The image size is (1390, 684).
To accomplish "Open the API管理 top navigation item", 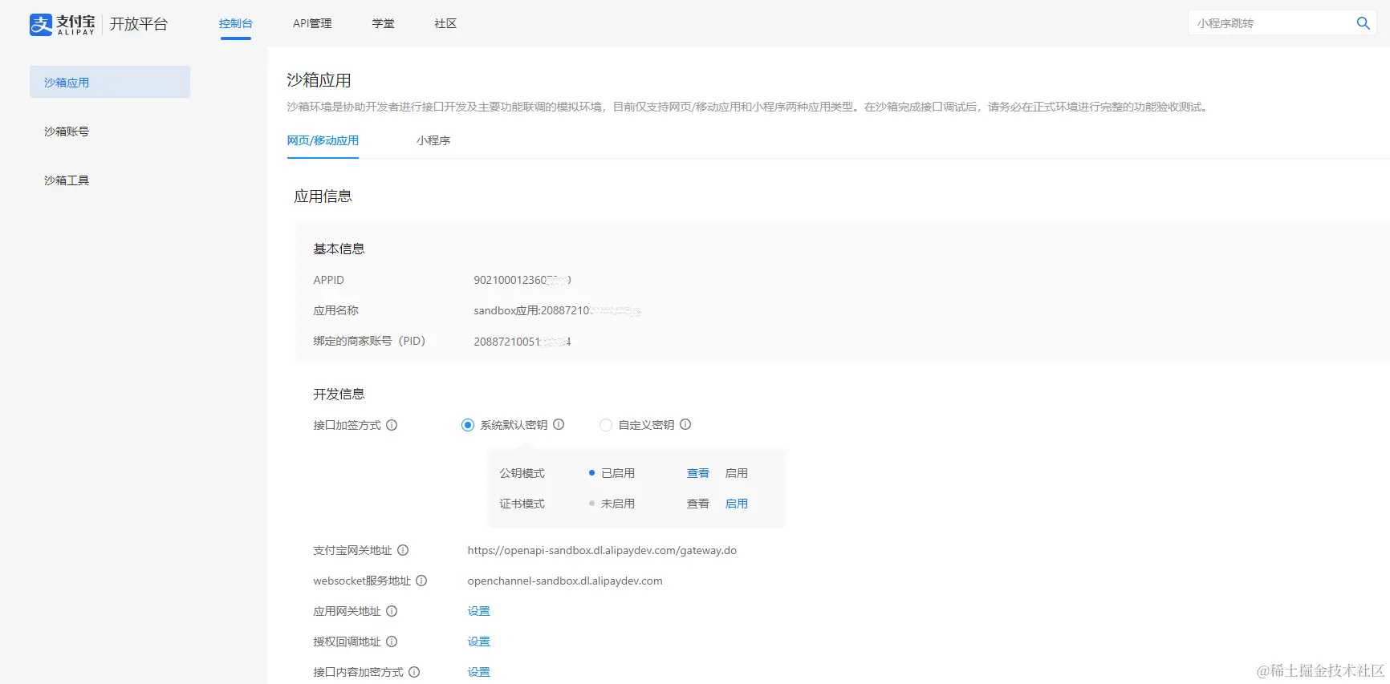I will point(312,23).
